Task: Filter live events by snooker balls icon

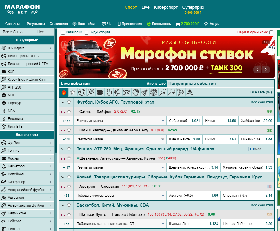Action: (190, 92)
